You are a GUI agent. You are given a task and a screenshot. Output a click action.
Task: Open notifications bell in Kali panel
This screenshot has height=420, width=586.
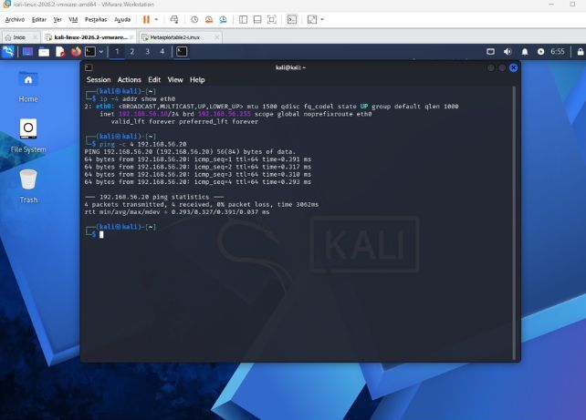coord(525,51)
